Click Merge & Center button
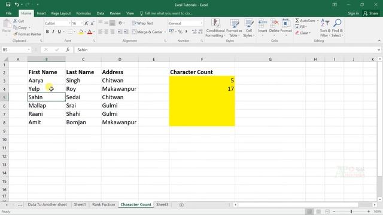Screen dimensions: 383x215 click(147, 32)
